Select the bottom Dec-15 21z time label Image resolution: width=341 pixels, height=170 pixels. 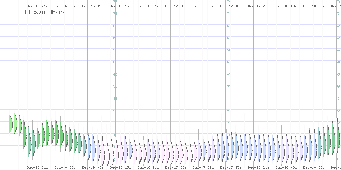(x=37, y=167)
